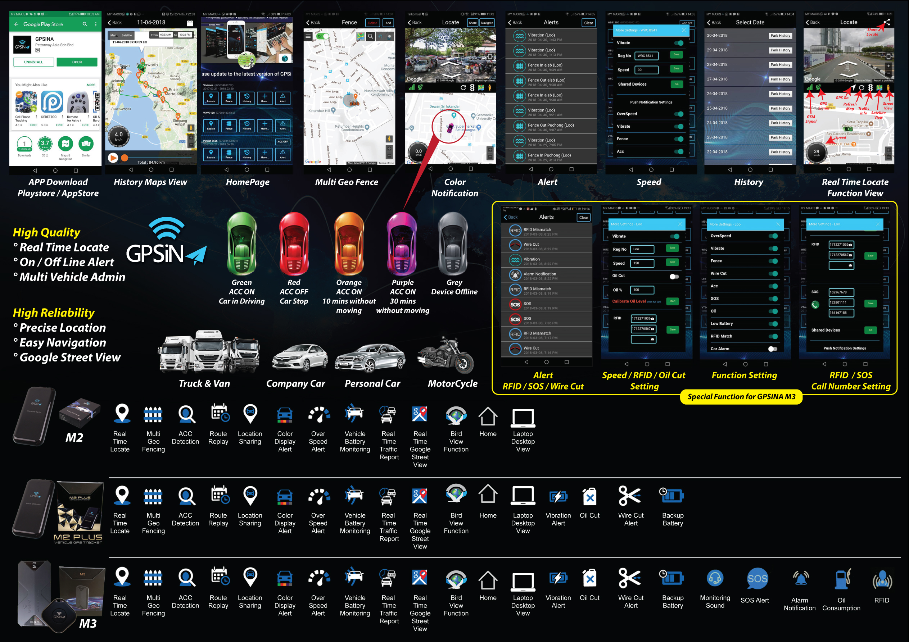Click the Location Sharing icon in M2 row
Viewport: 909px width, 642px height.
(x=250, y=414)
